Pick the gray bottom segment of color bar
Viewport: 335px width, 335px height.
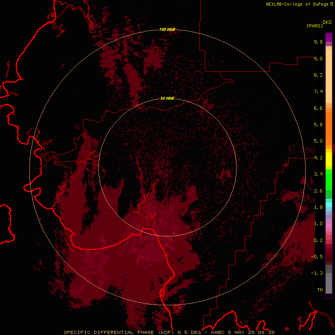tap(329, 285)
